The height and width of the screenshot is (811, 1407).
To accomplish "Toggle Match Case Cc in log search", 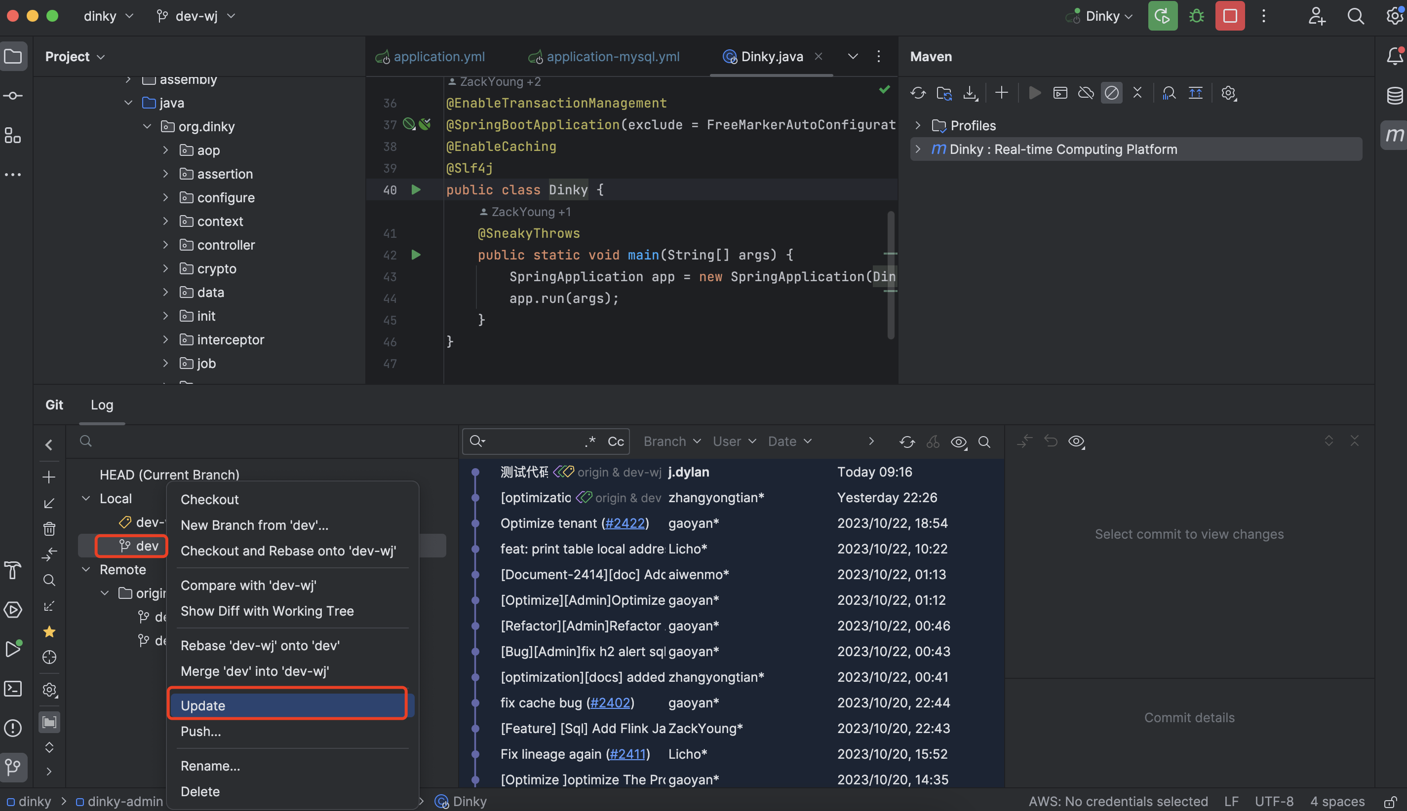I will 616,442.
